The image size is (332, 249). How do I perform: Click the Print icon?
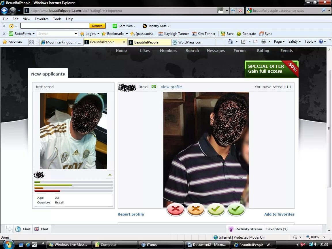click(263, 41)
